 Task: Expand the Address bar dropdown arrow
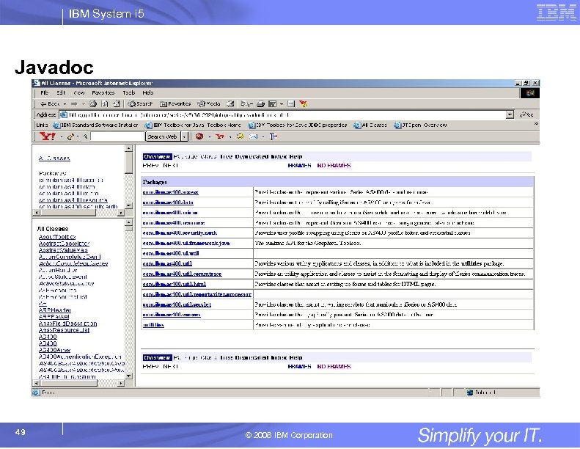510,114
